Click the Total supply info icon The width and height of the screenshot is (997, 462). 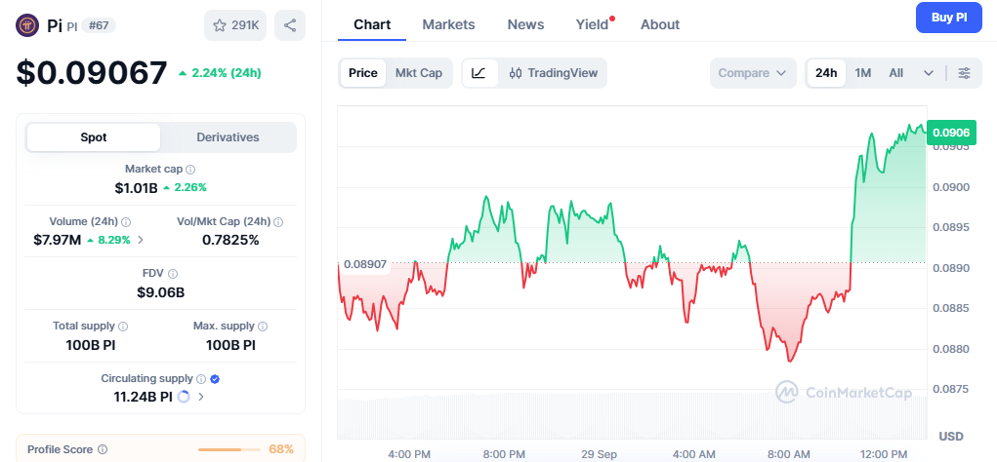(123, 327)
